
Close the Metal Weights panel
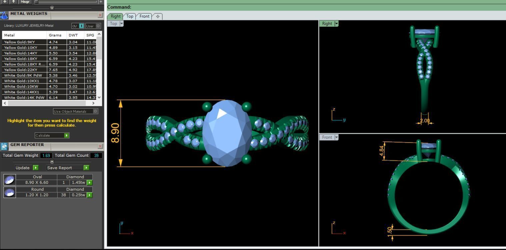coord(100,15)
